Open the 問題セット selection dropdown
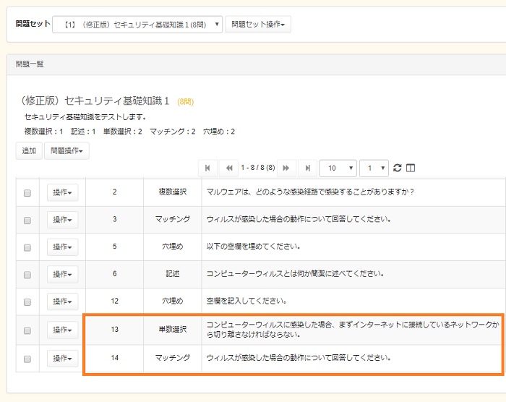This screenshot has height=402, width=506. pos(137,25)
